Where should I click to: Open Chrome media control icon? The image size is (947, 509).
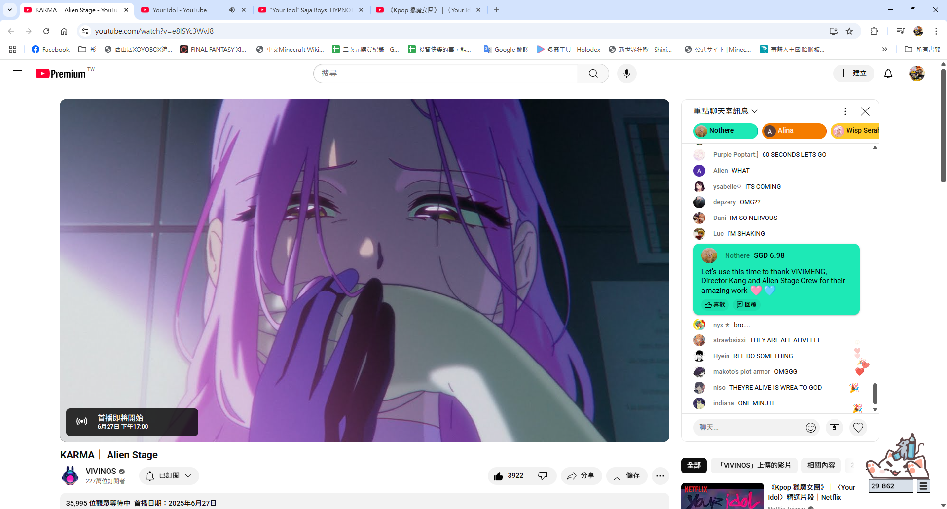[901, 31]
